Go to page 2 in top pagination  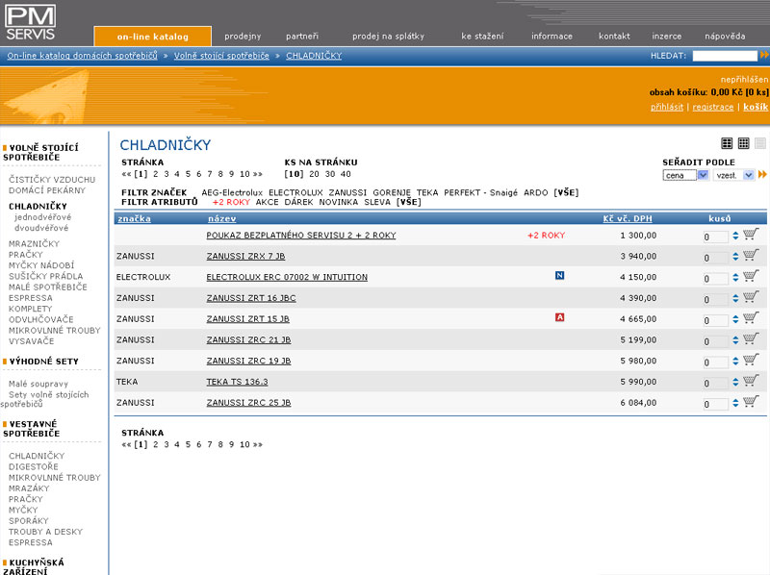(x=156, y=174)
